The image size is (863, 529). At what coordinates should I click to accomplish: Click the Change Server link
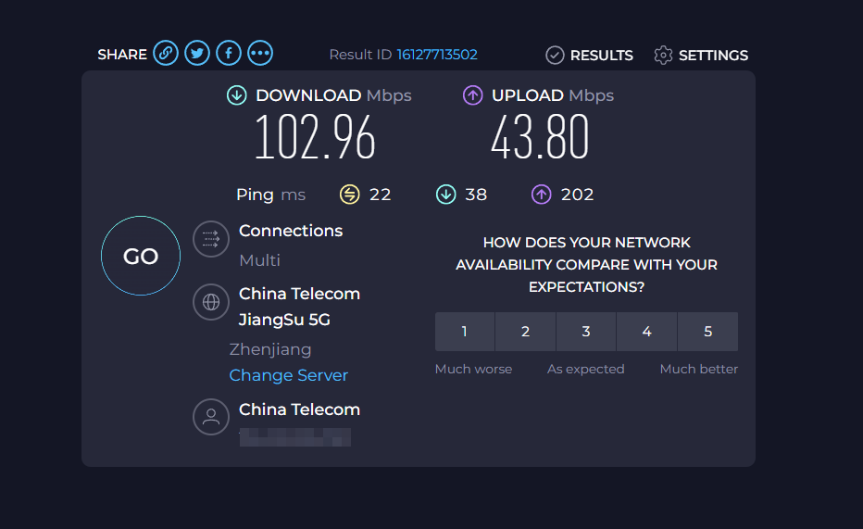click(x=289, y=375)
